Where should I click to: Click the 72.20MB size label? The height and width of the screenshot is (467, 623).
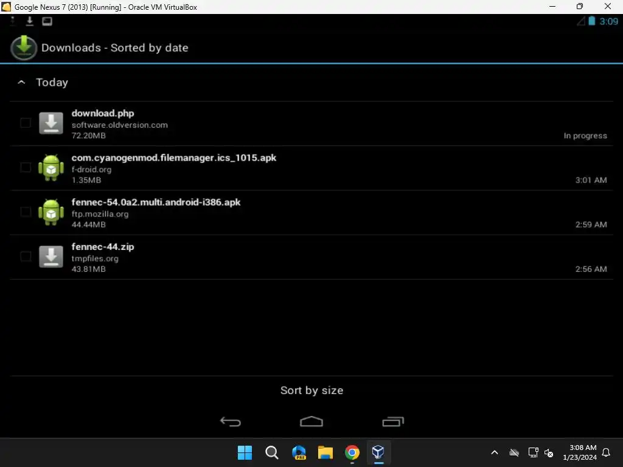89,136
